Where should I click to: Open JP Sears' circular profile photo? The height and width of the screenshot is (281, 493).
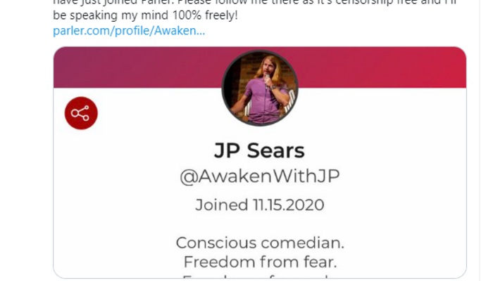click(260, 88)
